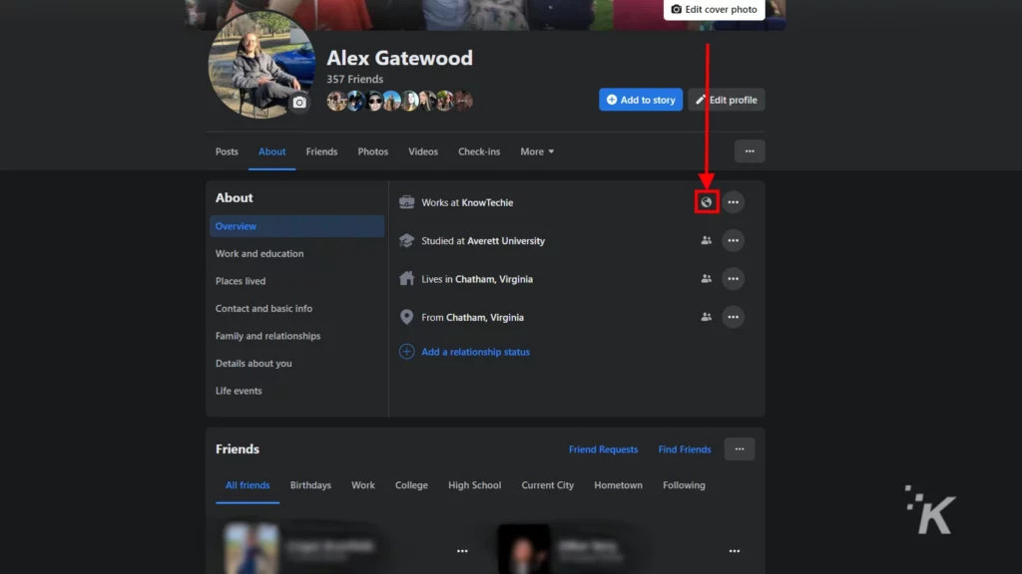Click the 357 Friends count
Viewport: 1022px width, 574px height.
click(354, 79)
